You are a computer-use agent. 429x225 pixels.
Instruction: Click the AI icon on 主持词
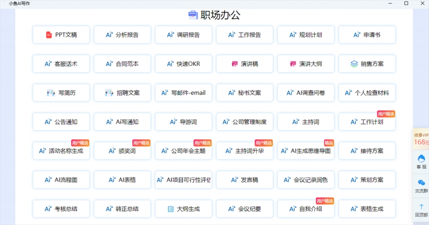point(296,122)
